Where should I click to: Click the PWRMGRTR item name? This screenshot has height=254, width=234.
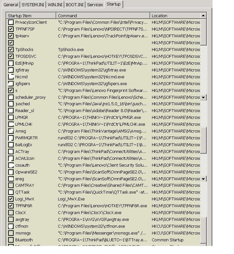[26, 138]
